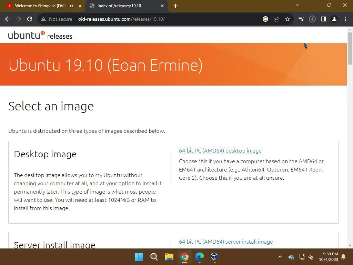Viewport: 353px width, 265px height.
Task: Open the Chrome downloads icon
Action: click(312, 19)
